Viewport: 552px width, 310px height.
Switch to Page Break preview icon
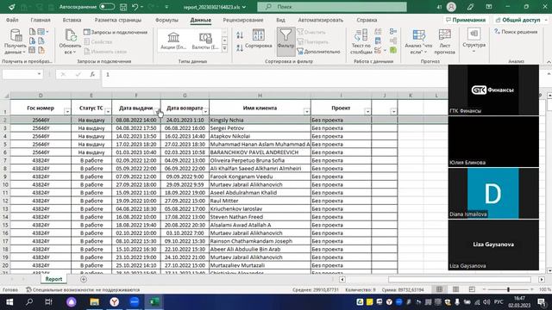pos(472,289)
